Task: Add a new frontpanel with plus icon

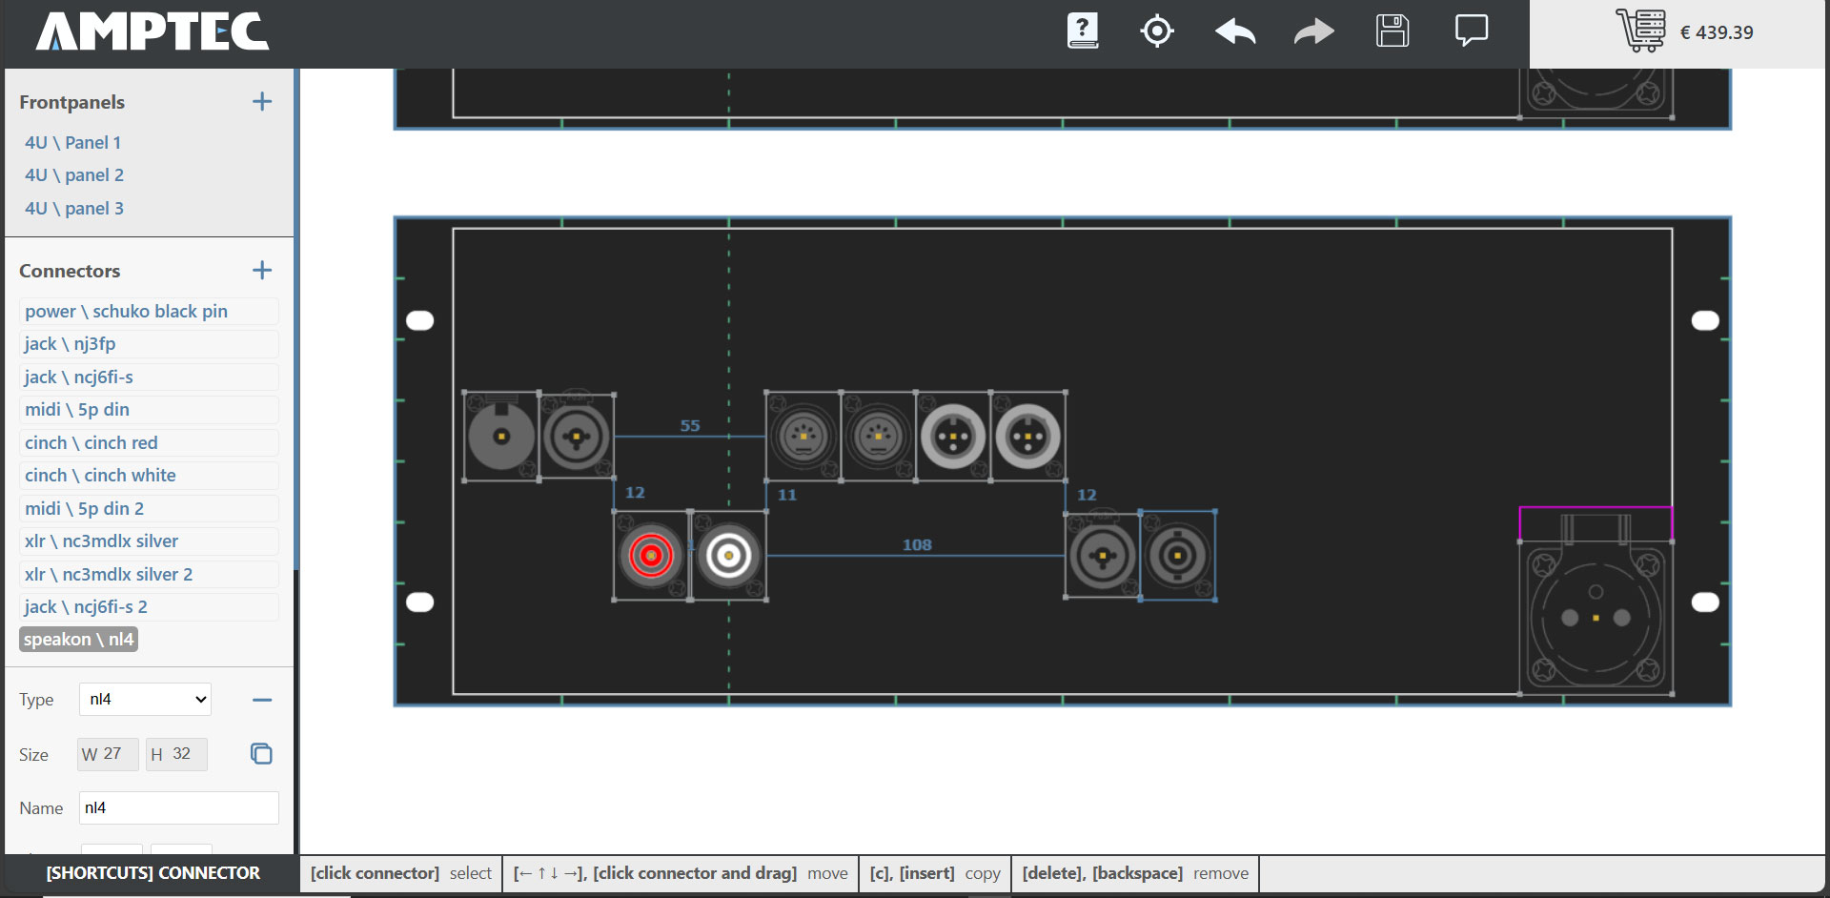Action: pos(262,102)
